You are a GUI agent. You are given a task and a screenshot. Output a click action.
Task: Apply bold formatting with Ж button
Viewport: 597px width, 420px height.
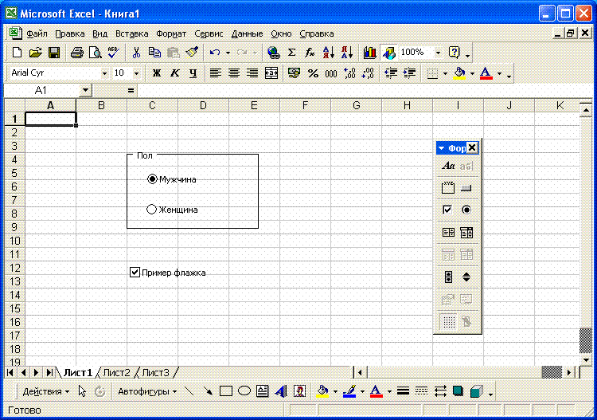tap(157, 73)
